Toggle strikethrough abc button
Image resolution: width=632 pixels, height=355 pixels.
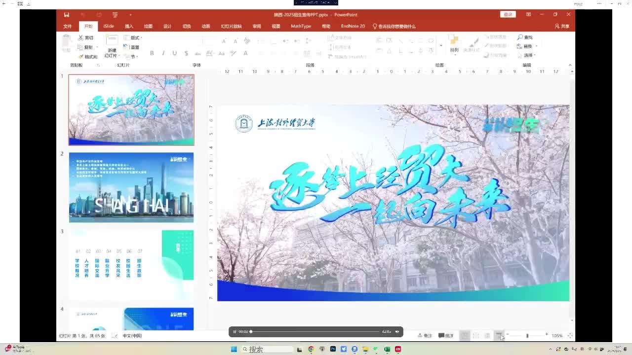tap(197, 53)
